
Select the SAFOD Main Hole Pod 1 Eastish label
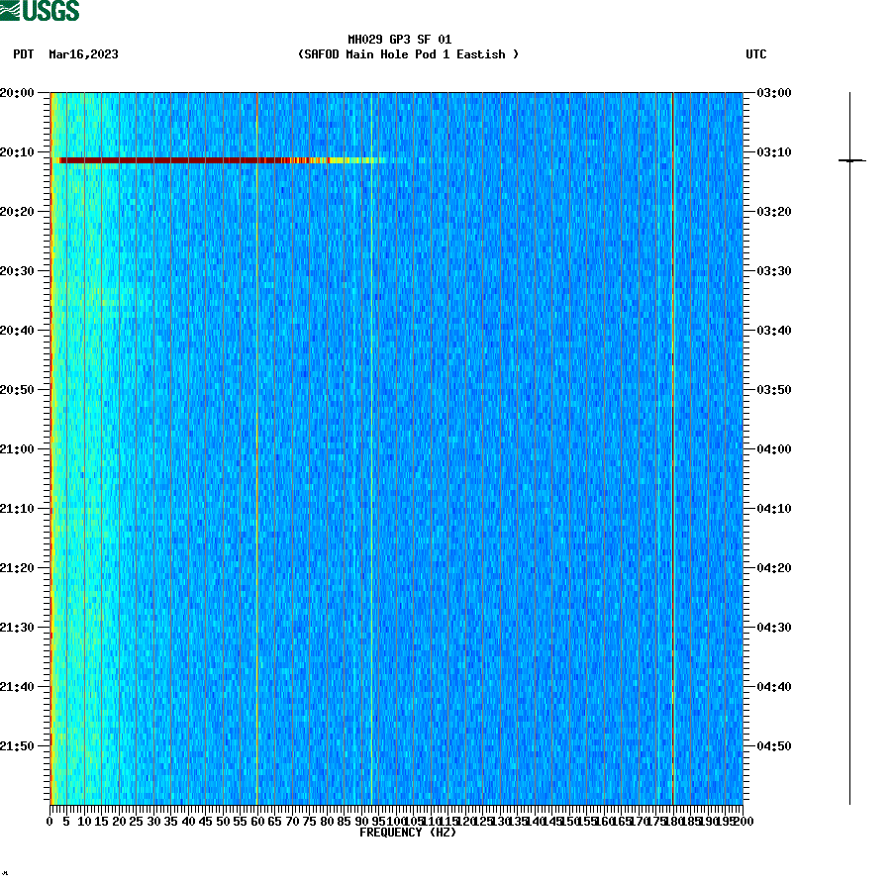pos(409,55)
